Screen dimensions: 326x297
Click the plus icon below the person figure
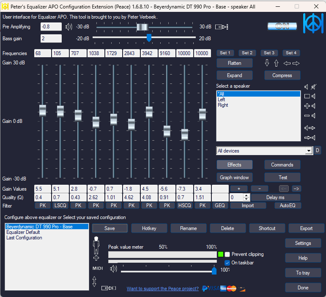(x=96, y=258)
